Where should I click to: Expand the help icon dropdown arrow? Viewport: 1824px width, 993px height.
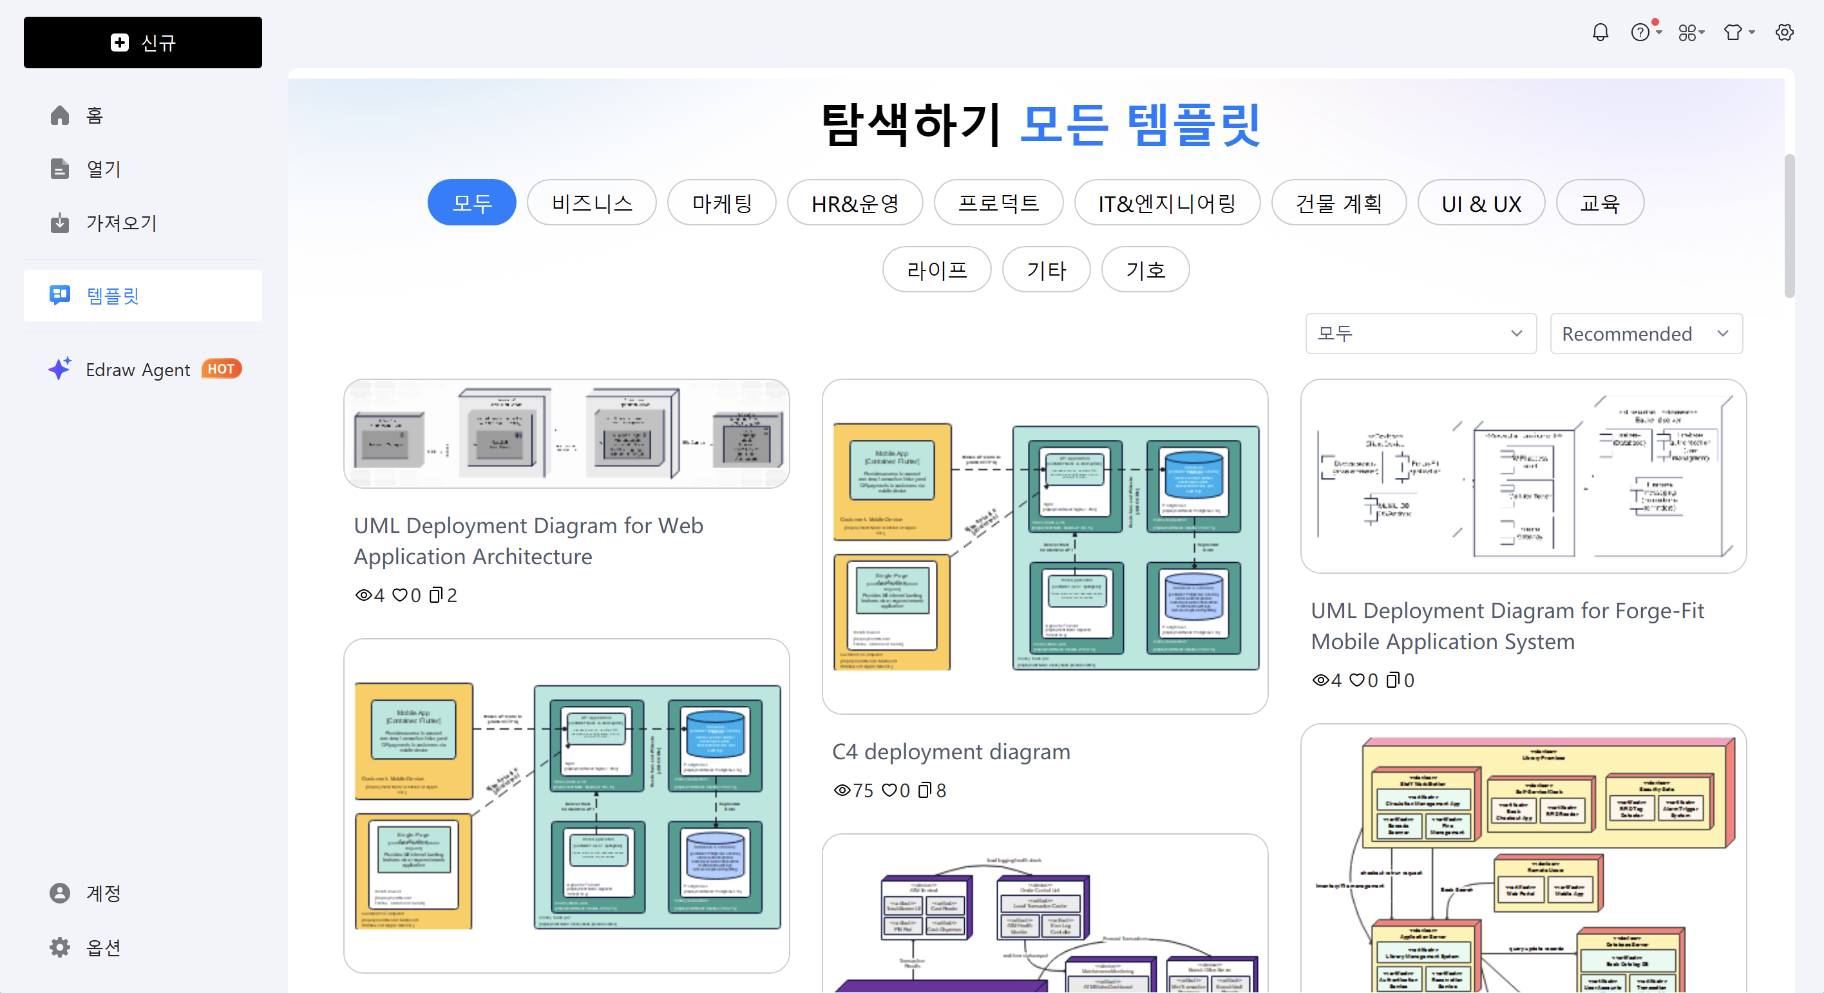[1658, 33]
